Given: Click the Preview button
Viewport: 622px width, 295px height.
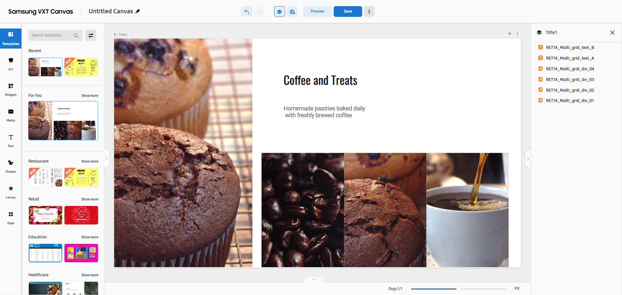Looking at the screenshot, I should tap(317, 11).
